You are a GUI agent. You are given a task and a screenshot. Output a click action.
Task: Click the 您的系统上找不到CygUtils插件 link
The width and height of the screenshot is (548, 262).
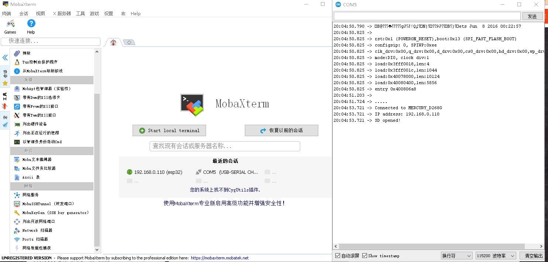pyautogui.click(x=225, y=190)
